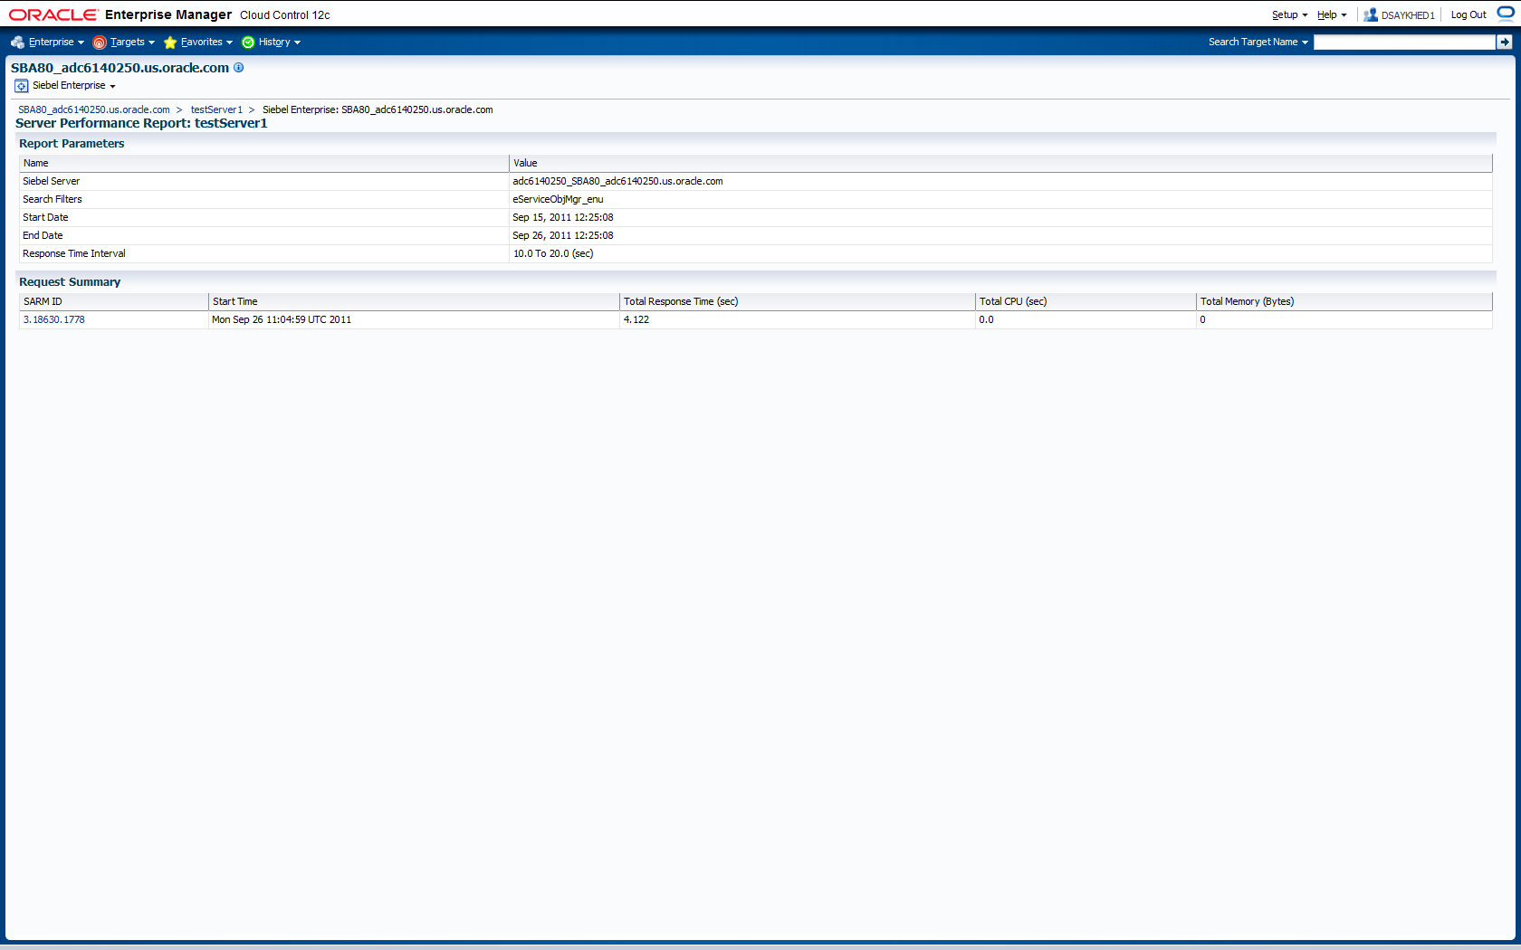
Task: Select the Siebel Server value adc6140250_SBA80
Action: pos(617,181)
